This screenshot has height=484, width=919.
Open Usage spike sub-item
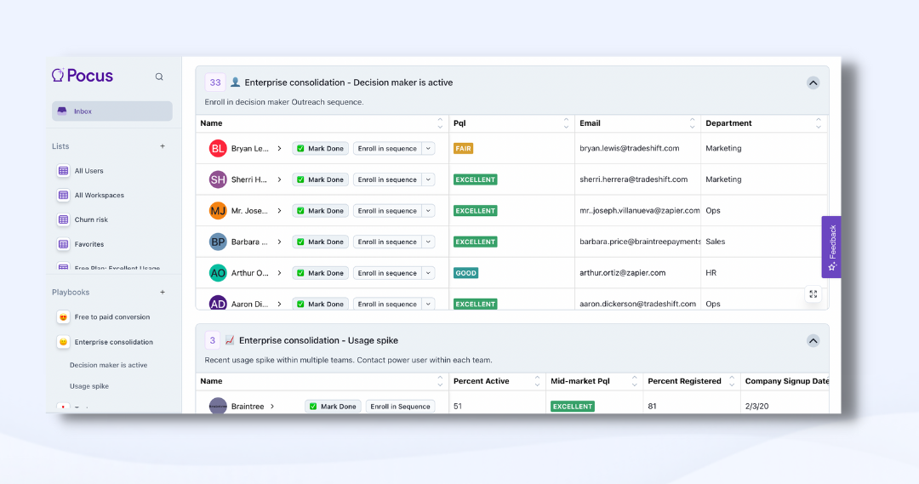[x=89, y=386]
